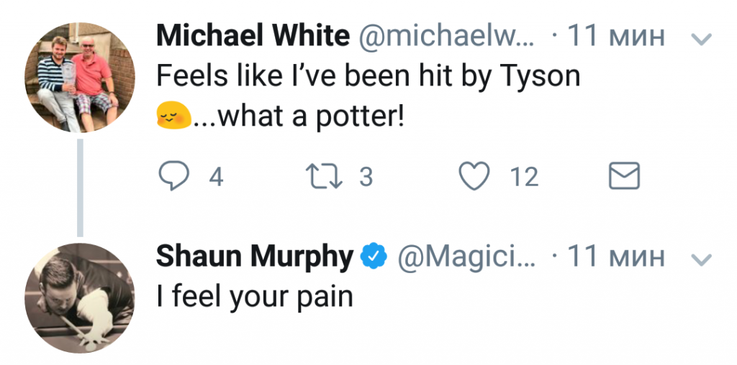Retweet Michael White's tweet
This screenshot has height=365, width=737.
[324, 176]
